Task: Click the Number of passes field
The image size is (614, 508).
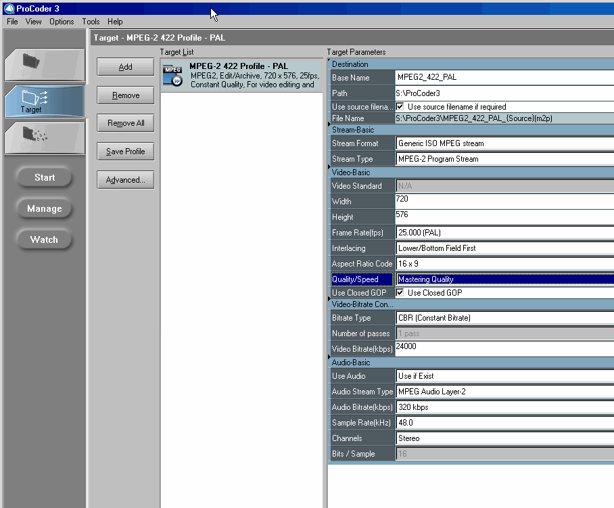Action: coord(504,333)
